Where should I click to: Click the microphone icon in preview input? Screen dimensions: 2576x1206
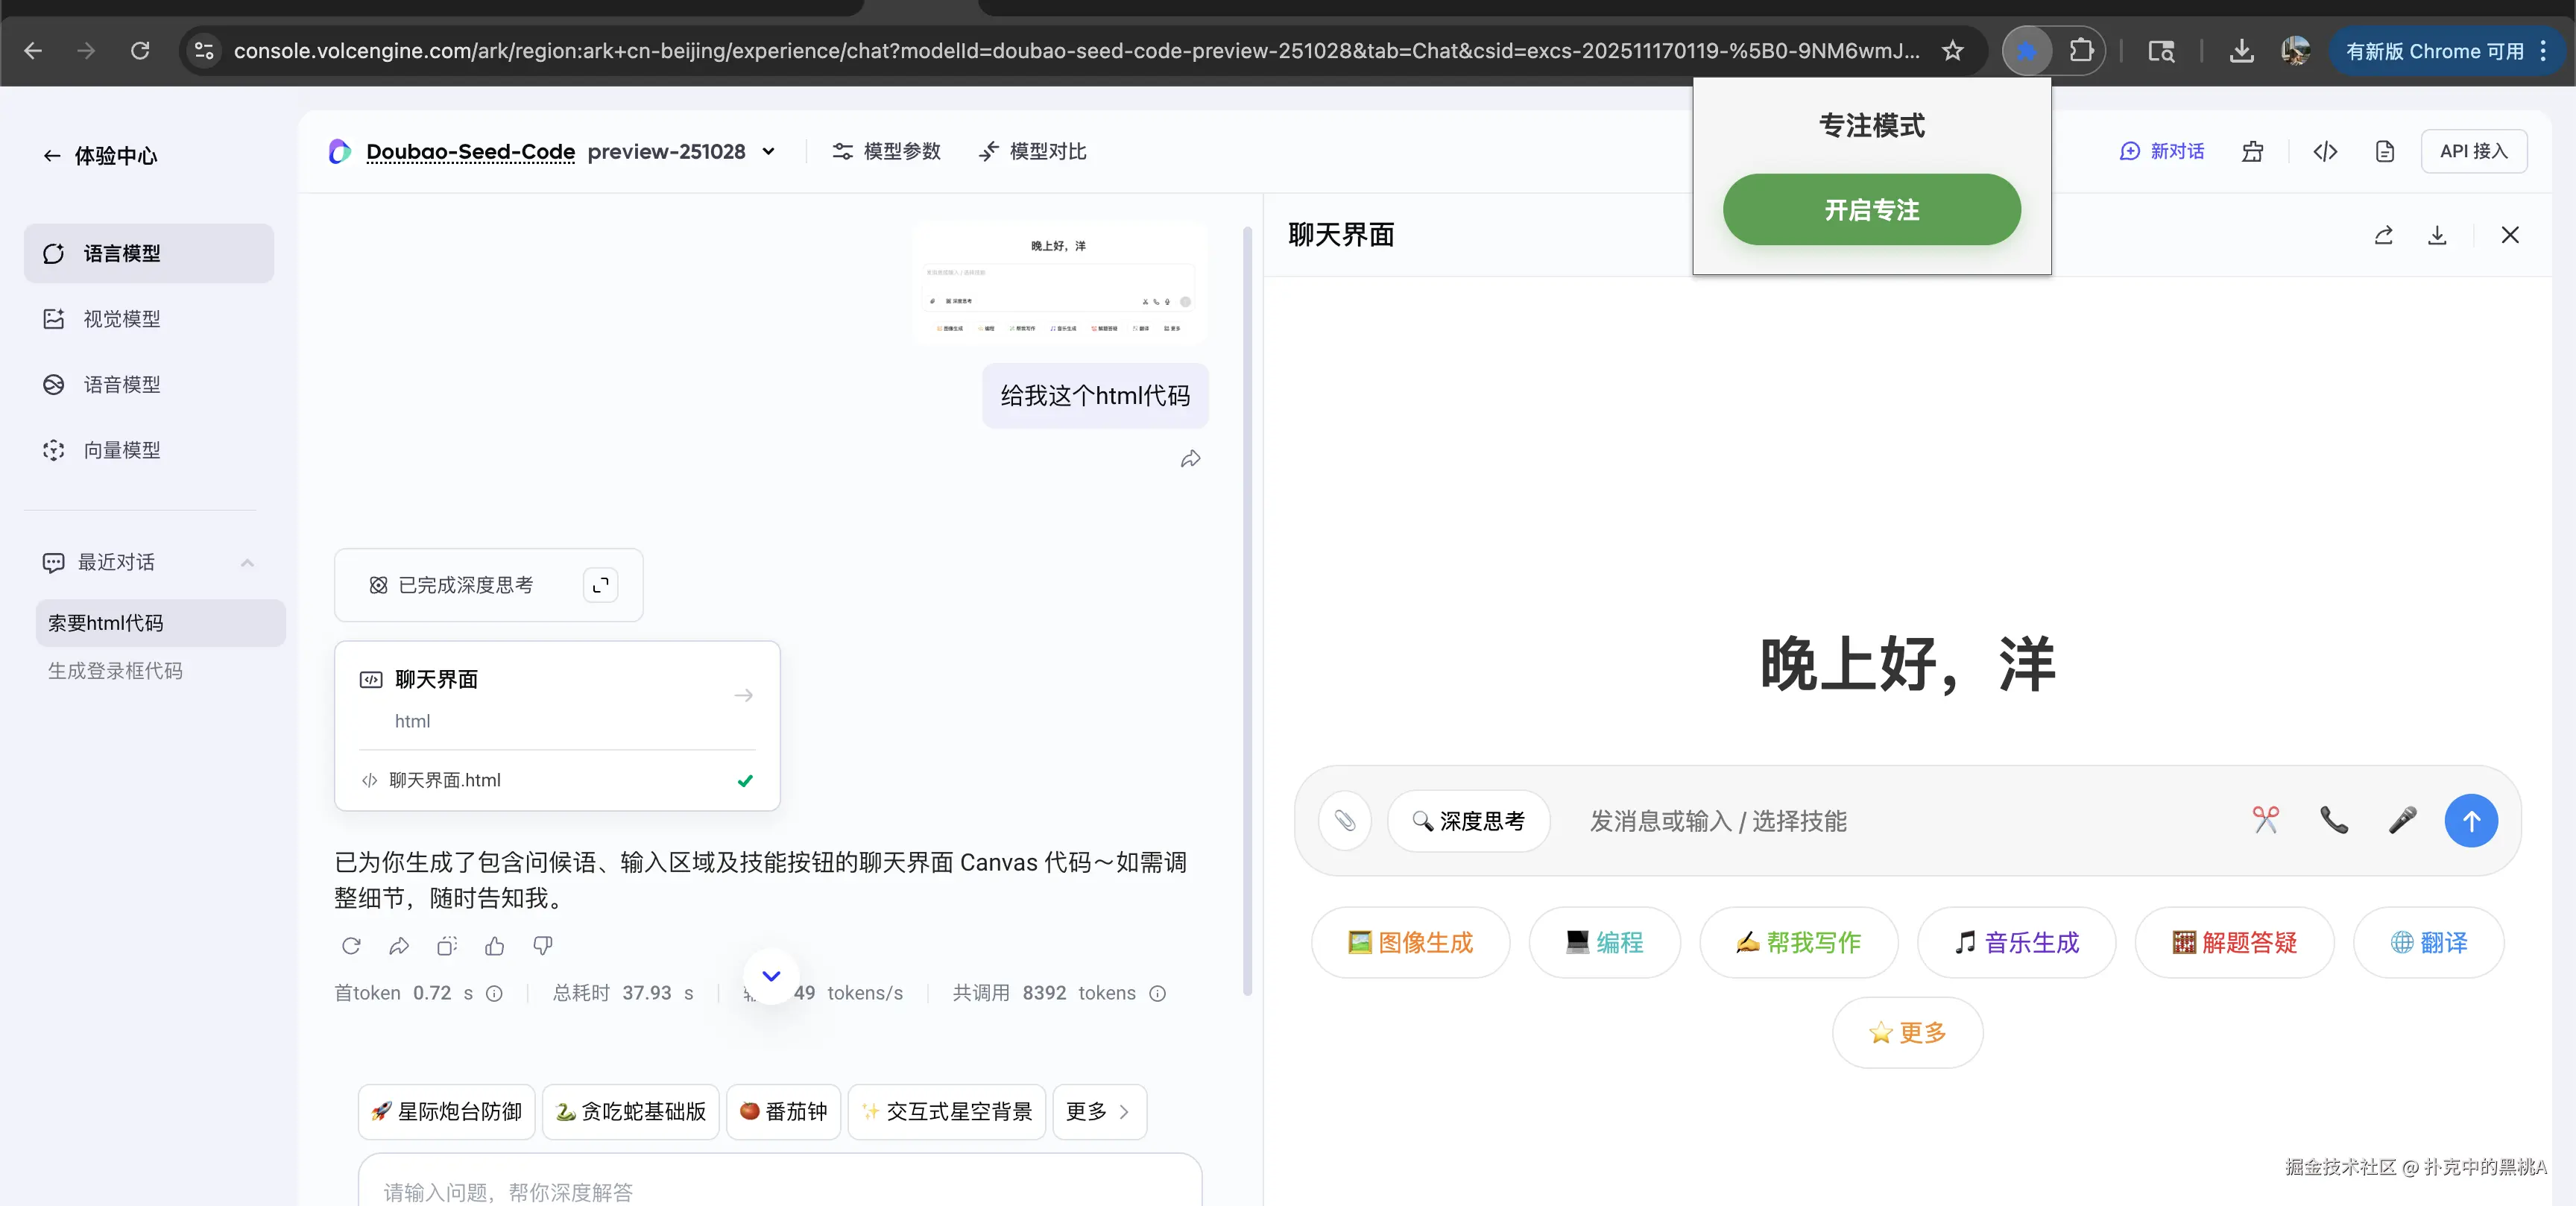tap(2402, 821)
